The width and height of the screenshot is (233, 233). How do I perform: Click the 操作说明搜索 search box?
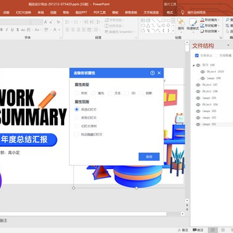click(x=197, y=12)
